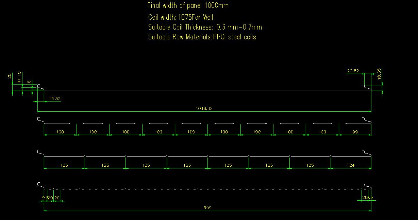Select the vertical 18.35 dimension text
418x220 pixels.
click(x=379, y=74)
